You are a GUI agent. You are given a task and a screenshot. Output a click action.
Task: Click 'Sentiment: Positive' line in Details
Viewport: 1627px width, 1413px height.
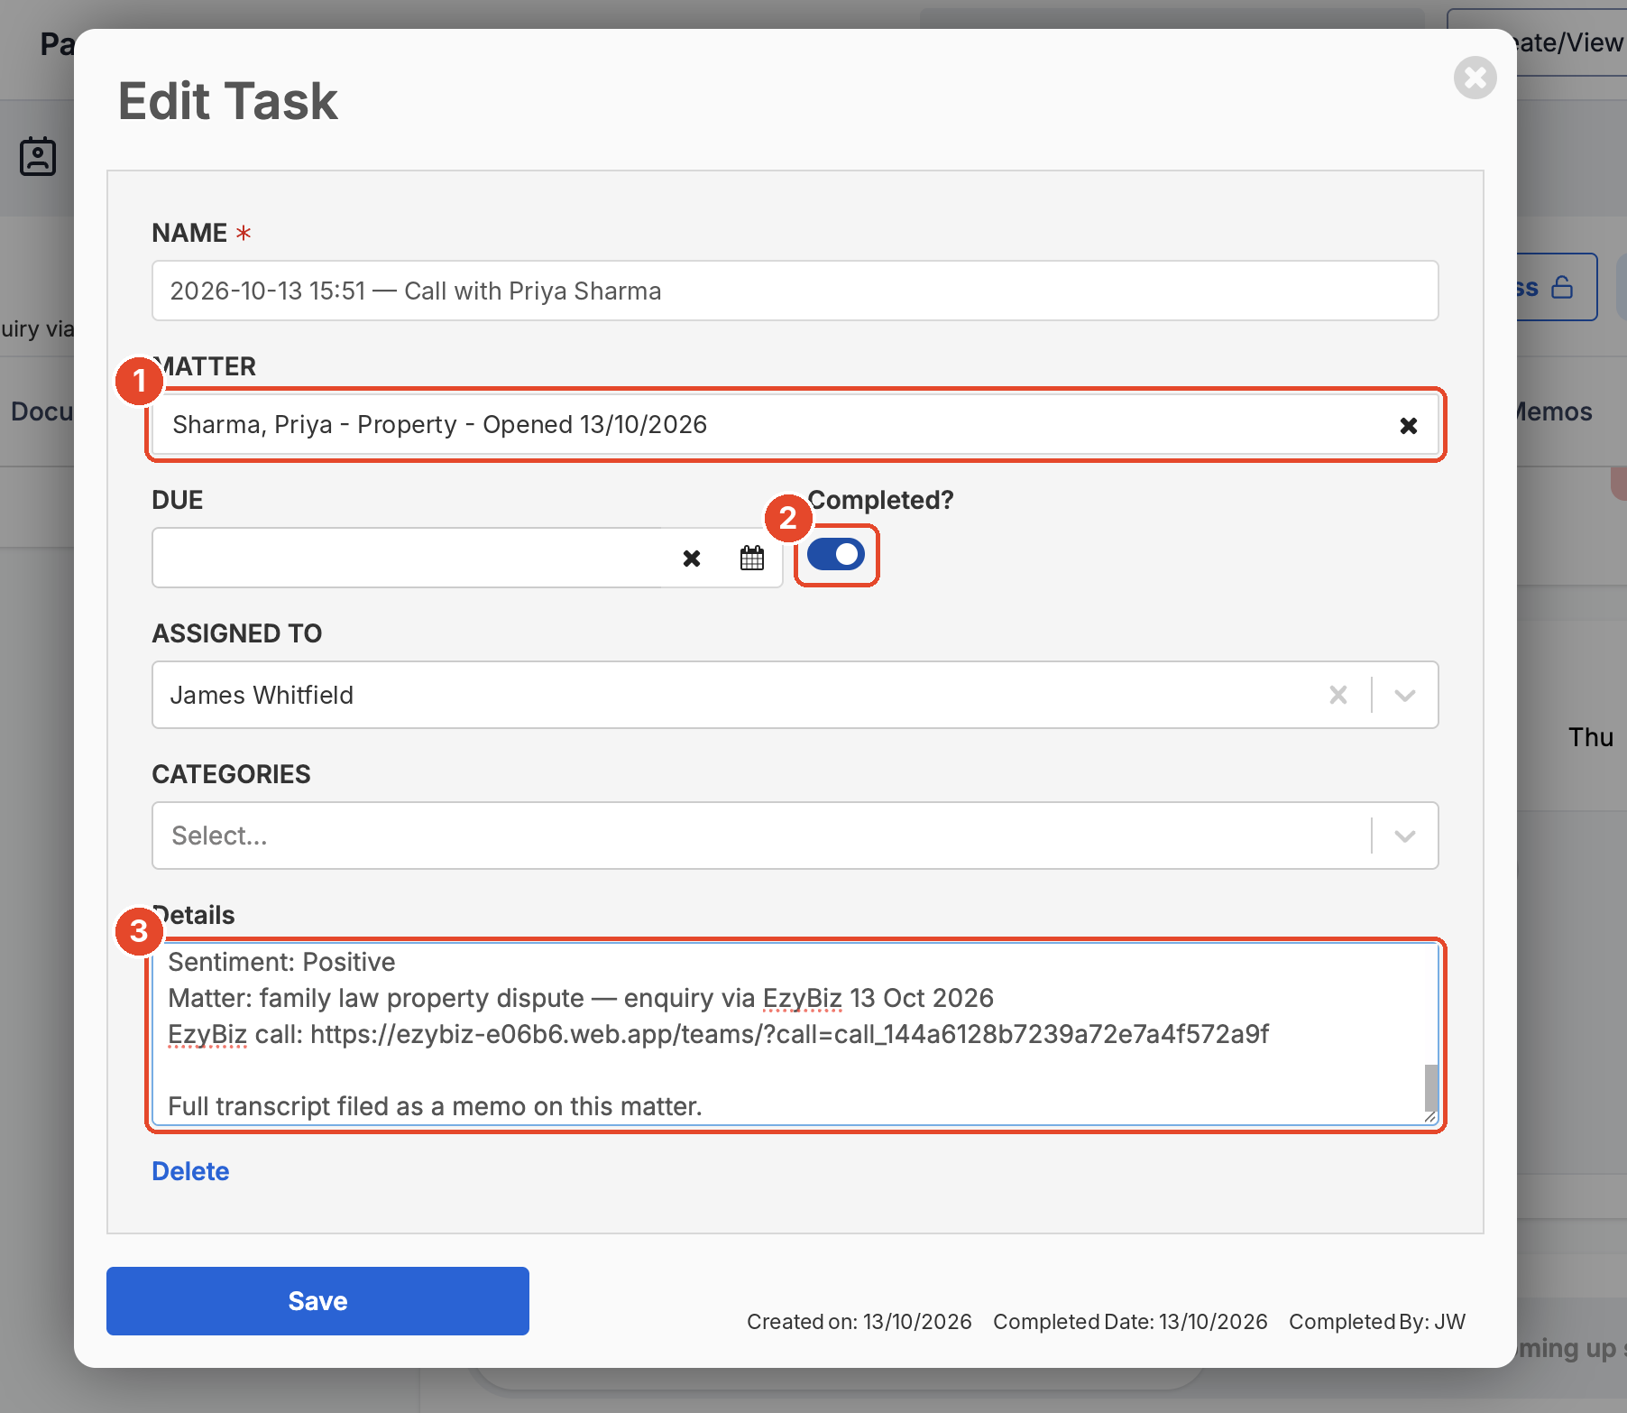(x=281, y=962)
